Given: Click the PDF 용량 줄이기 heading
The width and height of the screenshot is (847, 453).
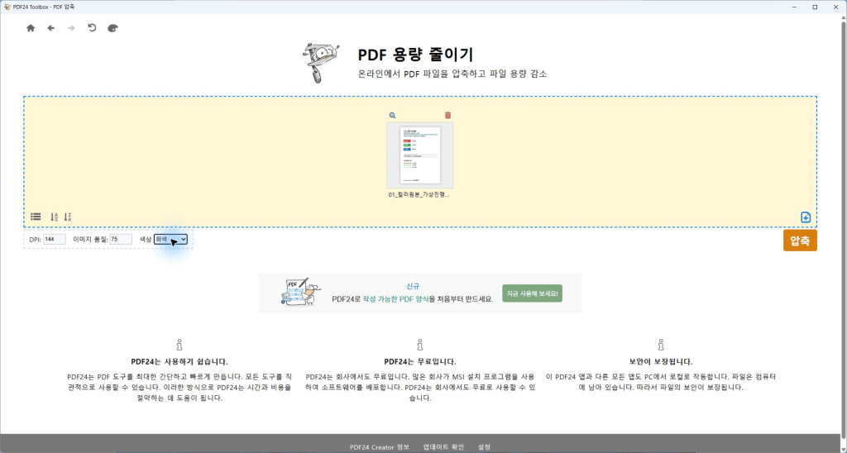Looking at the screenshot, I should click(x=415, y=55).
